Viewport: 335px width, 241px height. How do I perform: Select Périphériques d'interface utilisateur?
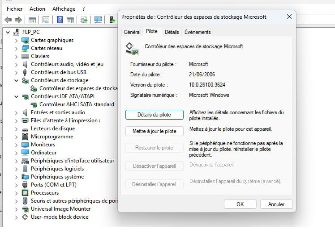73,161
